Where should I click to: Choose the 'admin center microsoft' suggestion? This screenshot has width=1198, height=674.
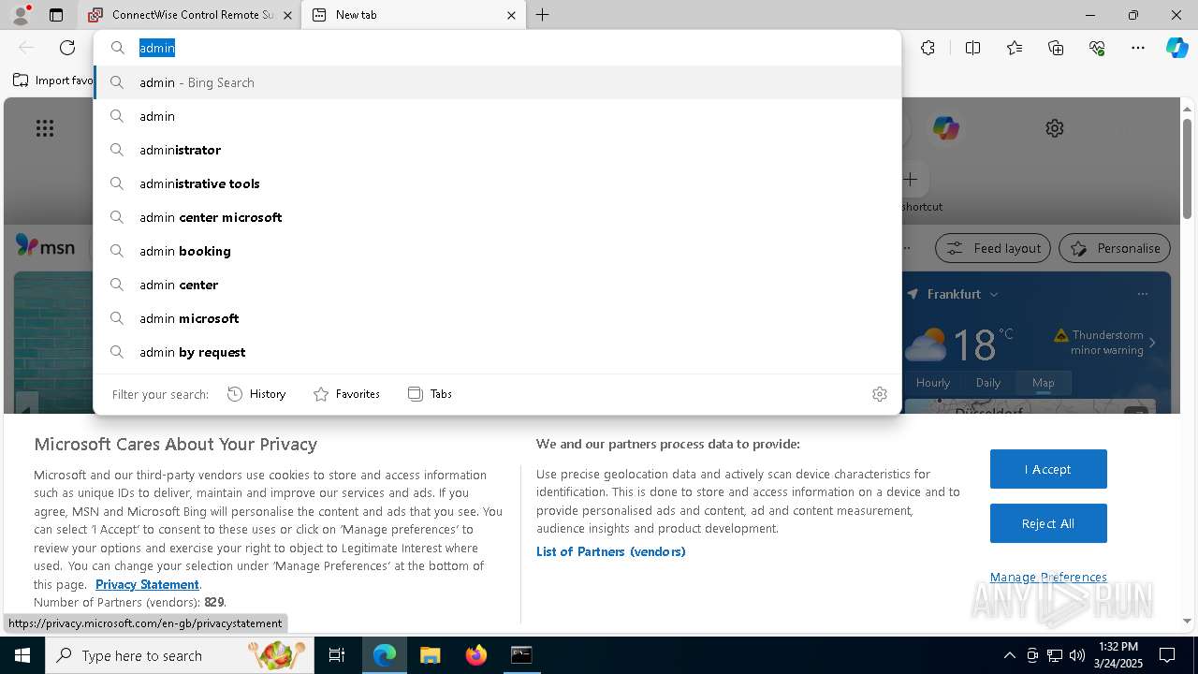(x=497, y=217)
